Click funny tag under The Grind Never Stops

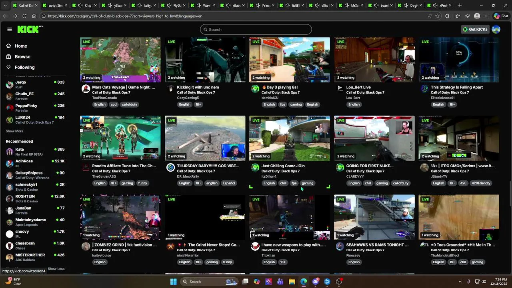(227, 262)
